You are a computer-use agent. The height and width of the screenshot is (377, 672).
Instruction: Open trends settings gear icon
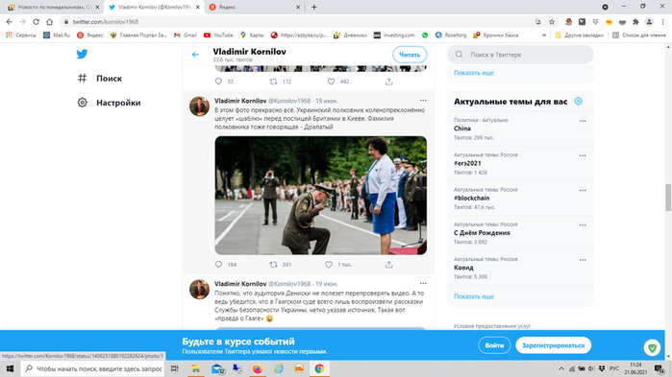point(578,102)
